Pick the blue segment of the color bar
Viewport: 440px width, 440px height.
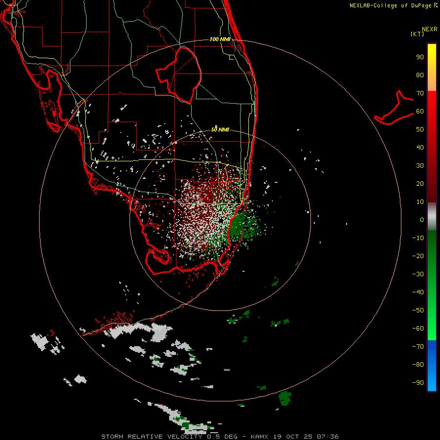click(x=432, y=366)
